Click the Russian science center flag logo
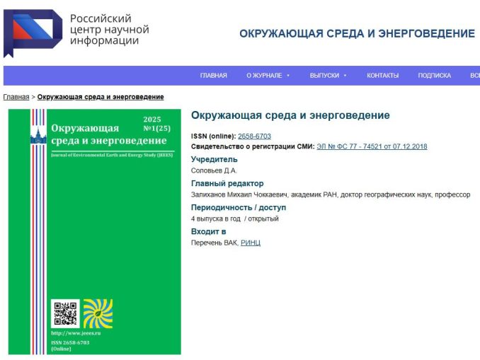The height and width of the screenshot is (360, 480). pos(33,31)
